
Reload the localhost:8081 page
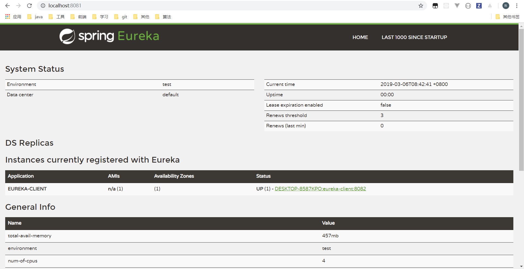[x=29, y=5]
